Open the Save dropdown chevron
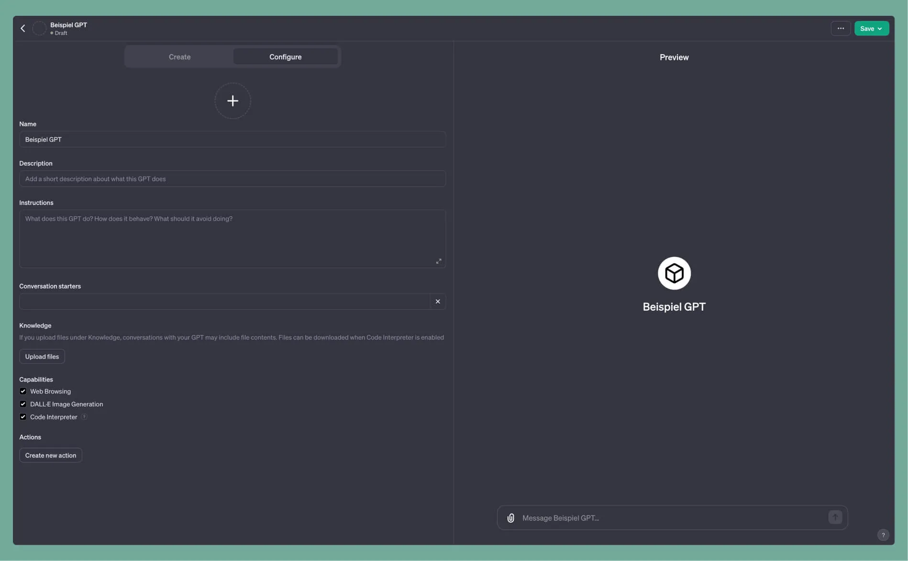The height and width of the screenshot is (561, 908). [880, 28]
